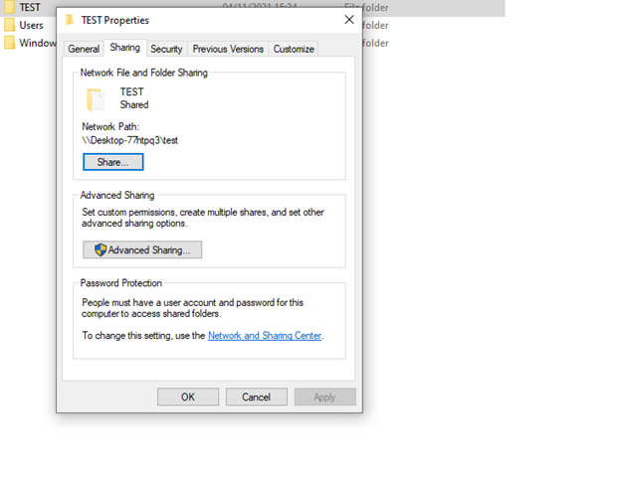Click the TEST Properties title bar text
Image resolution: width=621 pixels, height=486 pixels.
(x=114, y=19)
